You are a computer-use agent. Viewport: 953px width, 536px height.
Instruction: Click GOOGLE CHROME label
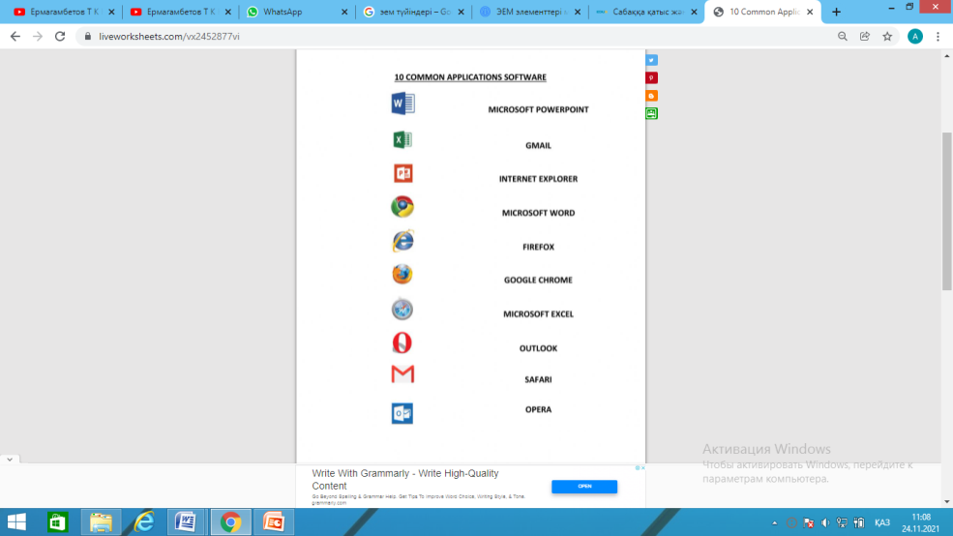[538, 281]
